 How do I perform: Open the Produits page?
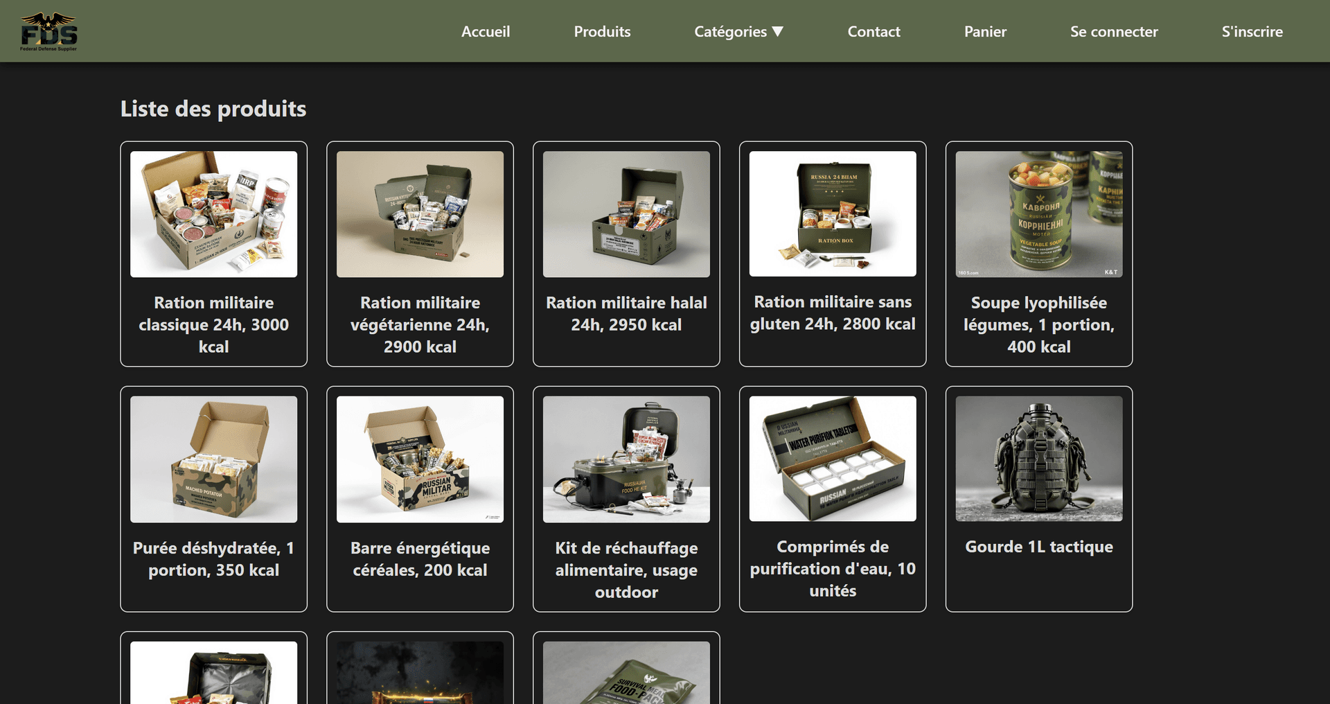[x=601, y=31]
